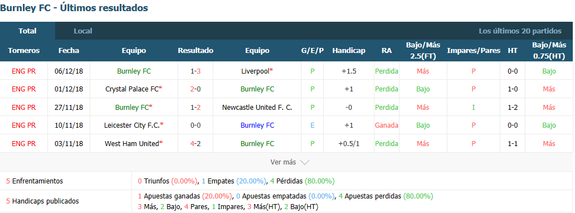Click the Ganada RA cell
This screenshot has height=213, width=575.
pos(387,125)
